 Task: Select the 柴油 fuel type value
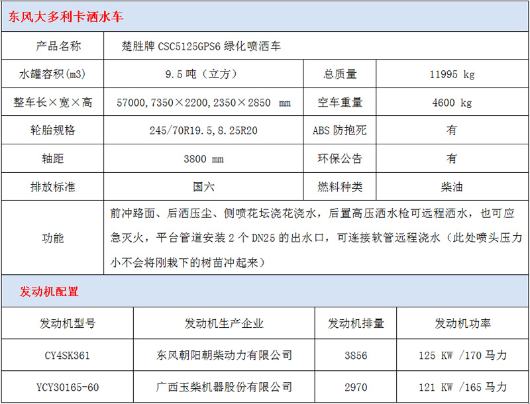point(452,186)
